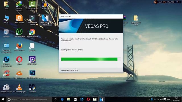This screenshot has height=102, width=182.
Task: Open the amin user folder icon
Action: 6,5
